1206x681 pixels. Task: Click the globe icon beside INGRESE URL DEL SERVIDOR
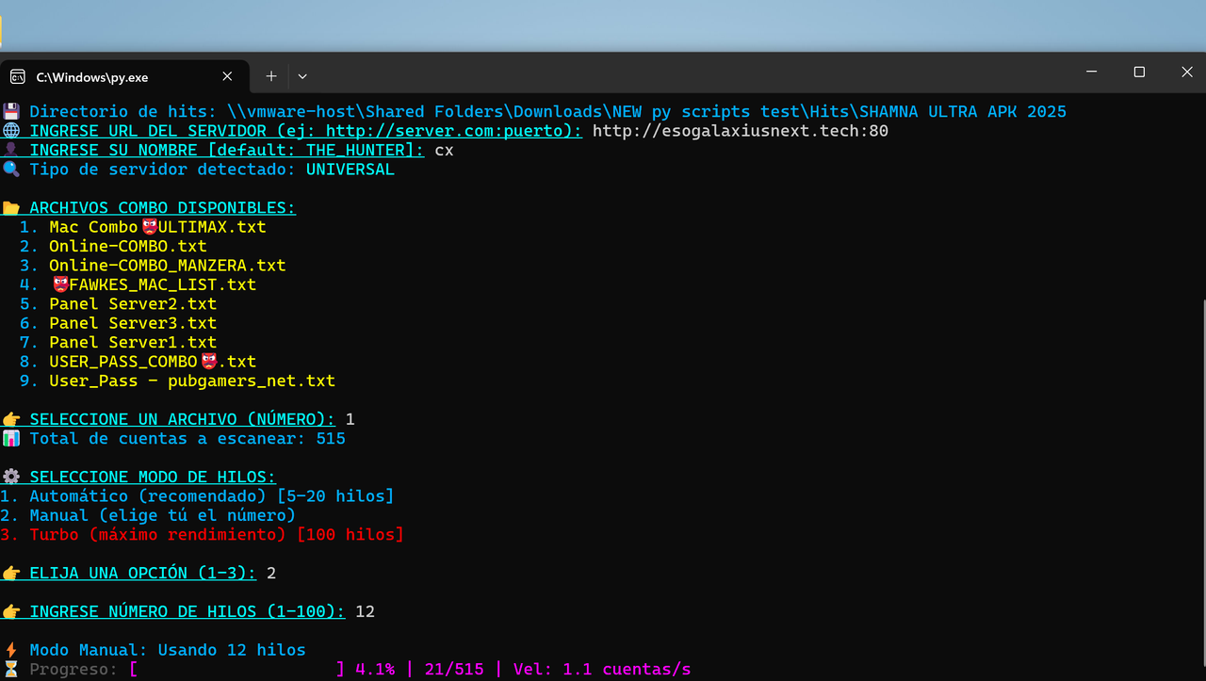[x=10, y=131]
